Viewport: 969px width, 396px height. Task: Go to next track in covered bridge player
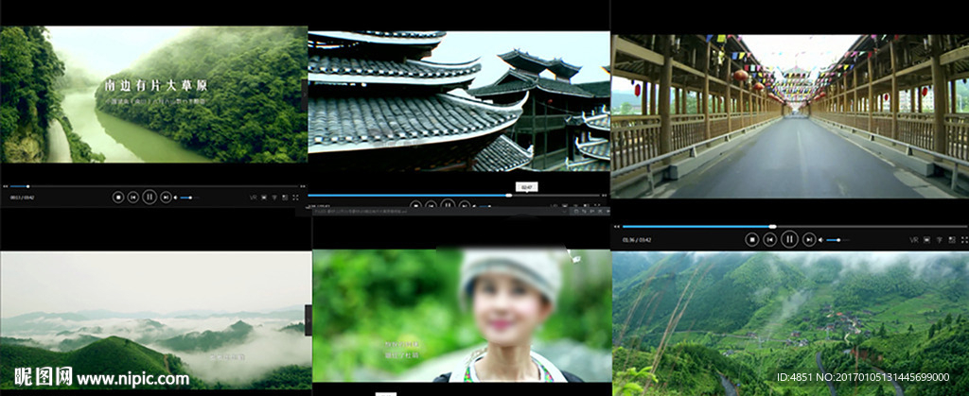pos(809,239)
